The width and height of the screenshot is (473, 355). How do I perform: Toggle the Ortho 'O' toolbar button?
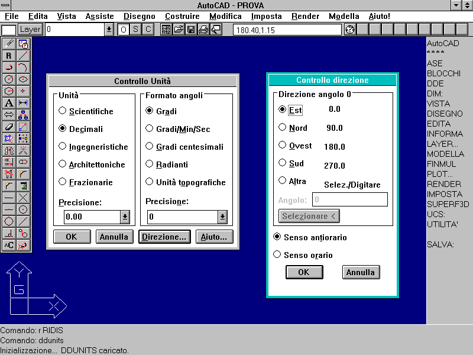124,30
